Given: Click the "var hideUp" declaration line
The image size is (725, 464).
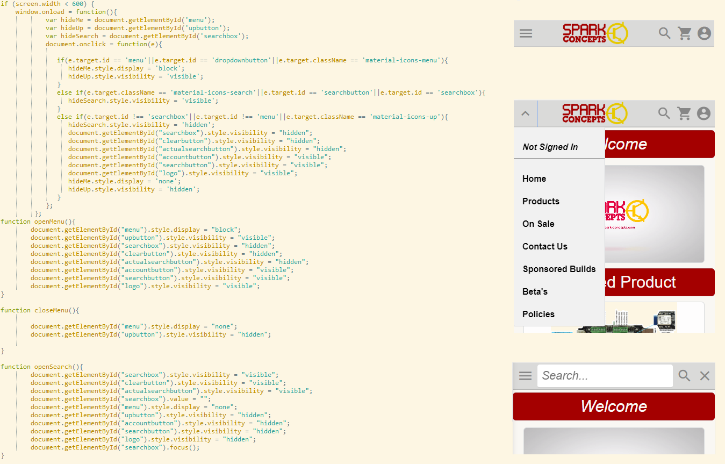Looking at the screenshot, I should tap(138, 28).
